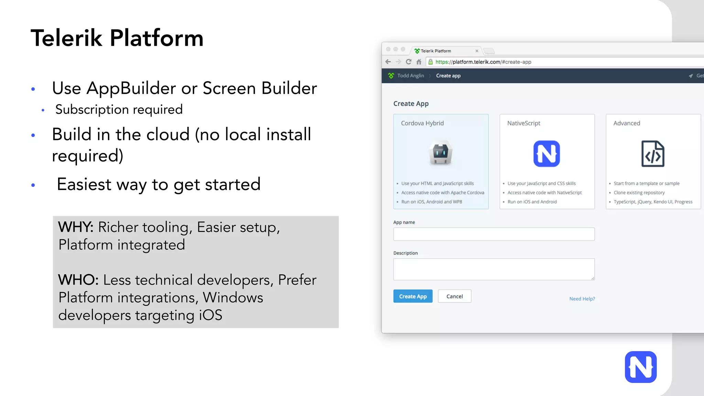Click the browser forward arrow
The width and height of the screenshot is (704, 396).
(398, 62)
